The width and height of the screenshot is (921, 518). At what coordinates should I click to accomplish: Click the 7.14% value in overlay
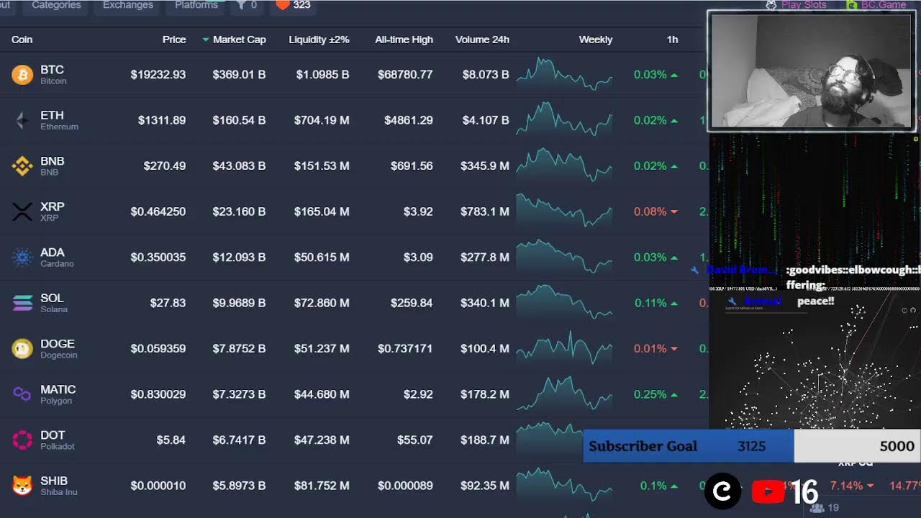coord(846,486)
